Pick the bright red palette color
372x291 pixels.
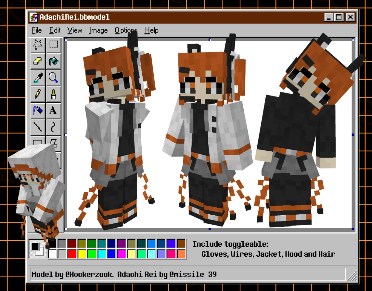[72, 254]
